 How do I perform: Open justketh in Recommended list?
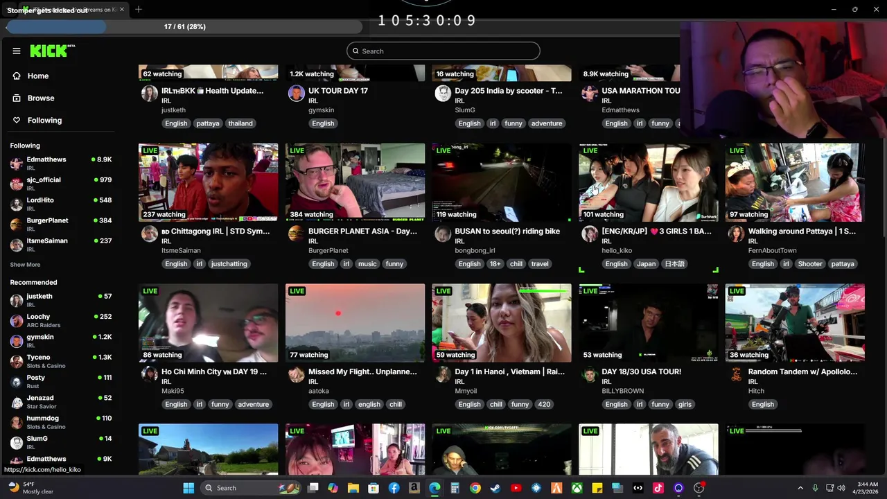(x=61, y=299)
